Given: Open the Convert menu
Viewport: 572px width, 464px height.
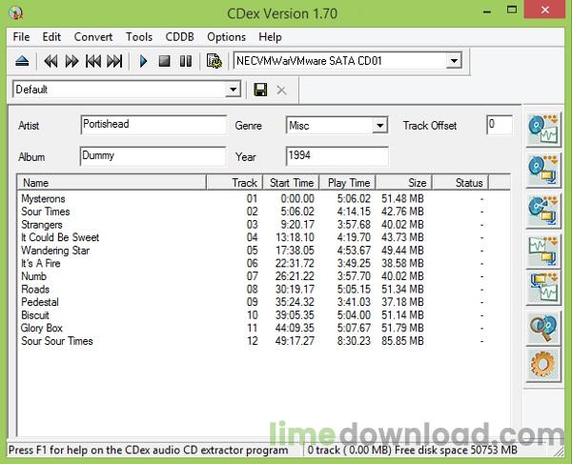Looking at the screenshot, I should tap(93, 37).
